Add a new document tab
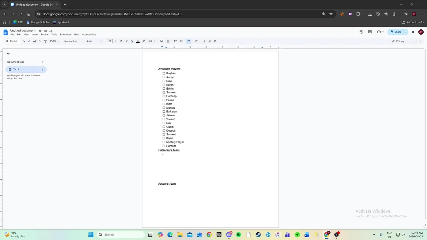Image resolution: width=427 pixels, height=240 pixels. point(42,62)
